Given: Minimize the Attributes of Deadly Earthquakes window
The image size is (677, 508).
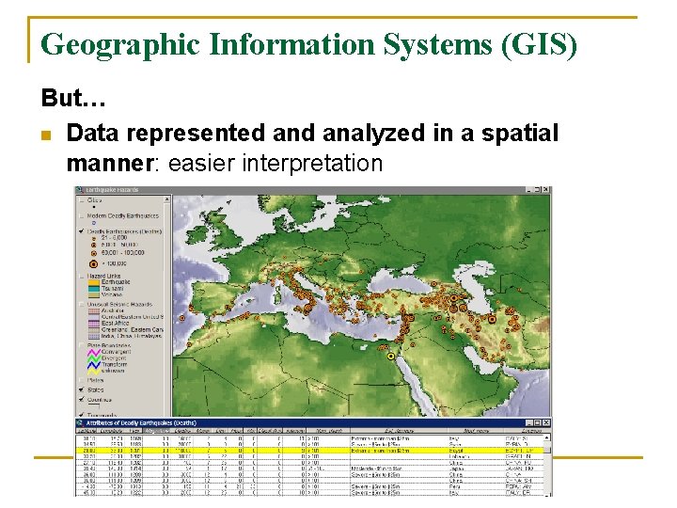Looking at the screenshot, I should click(529, 423).
